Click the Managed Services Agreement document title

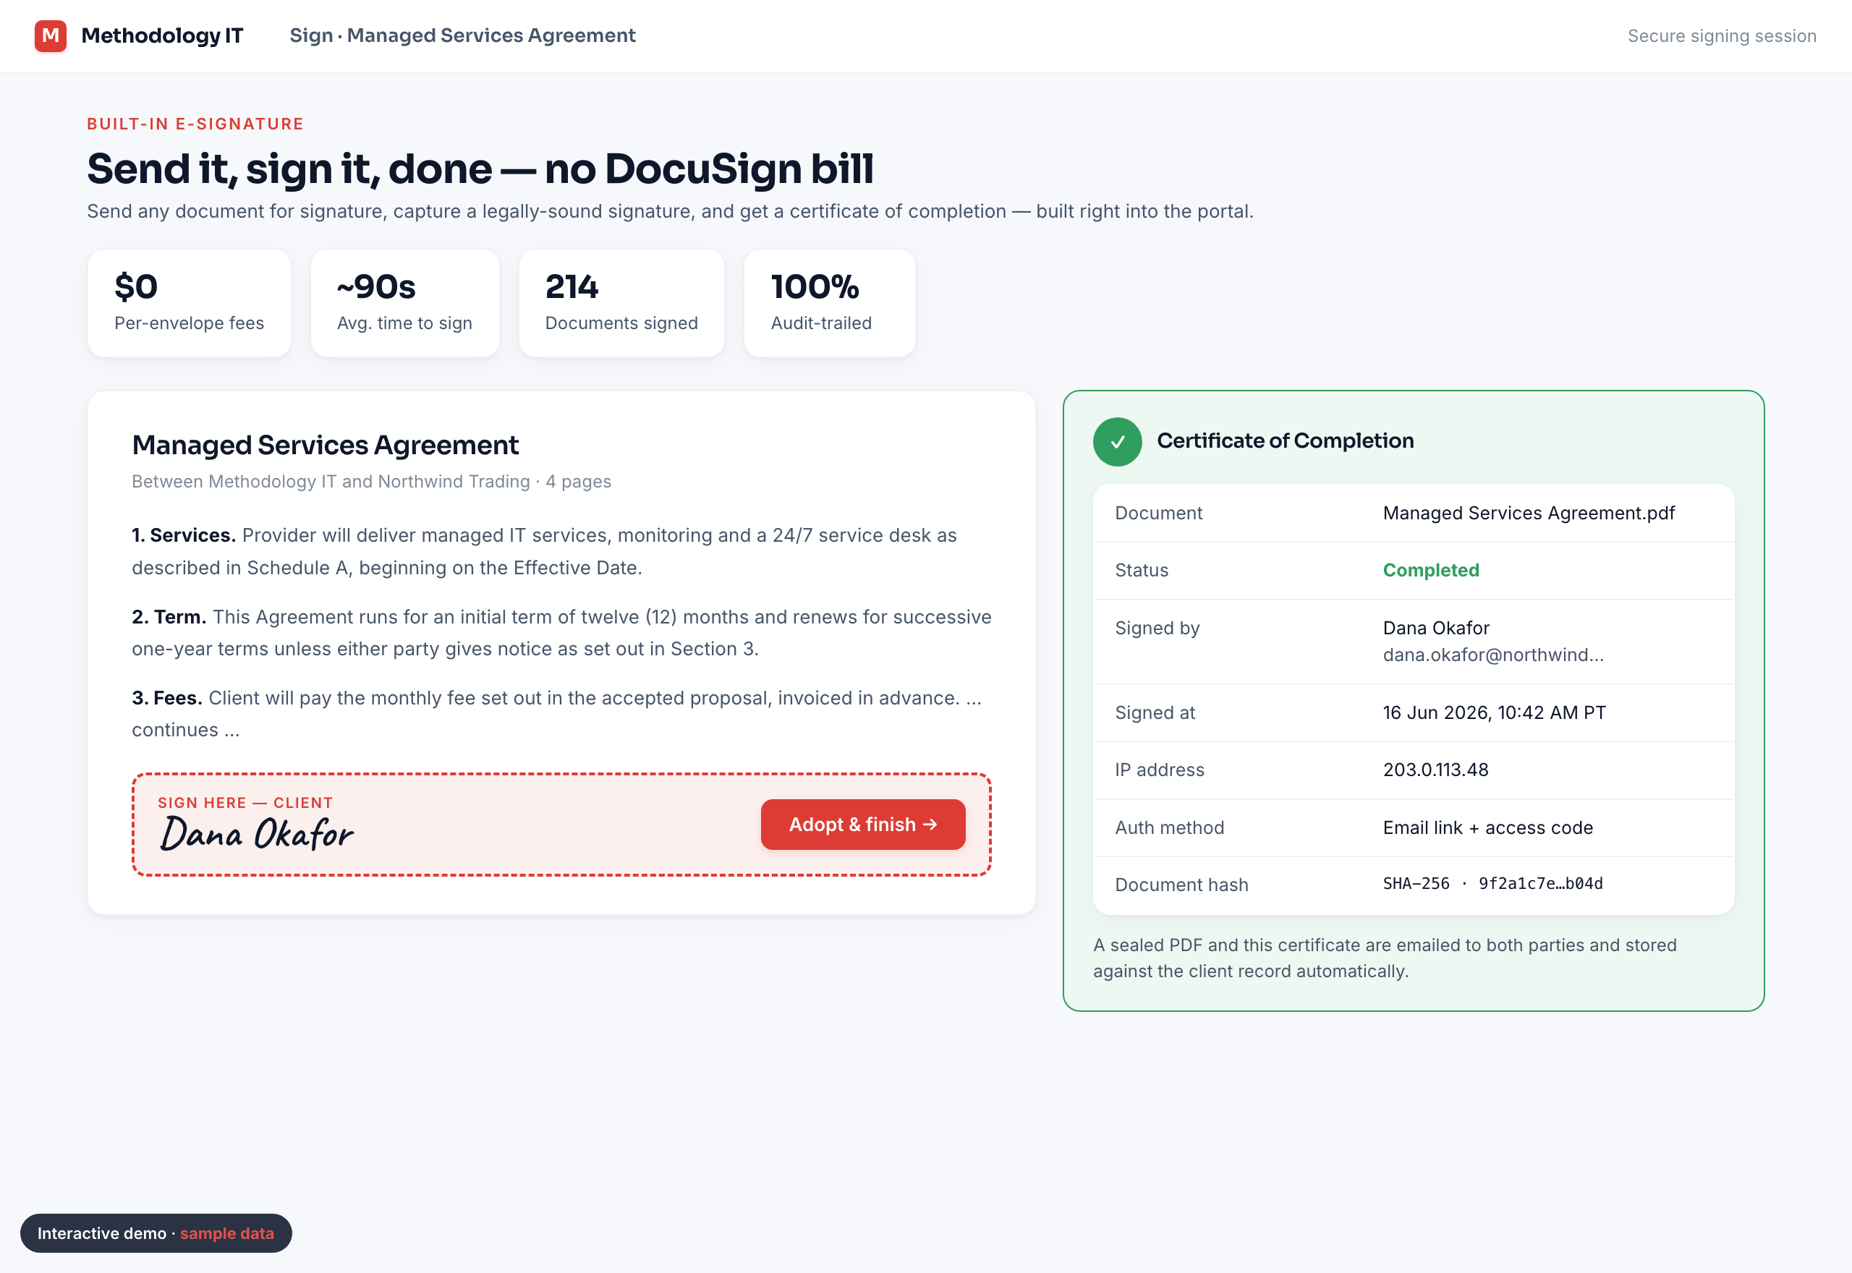tap(325, 445)
